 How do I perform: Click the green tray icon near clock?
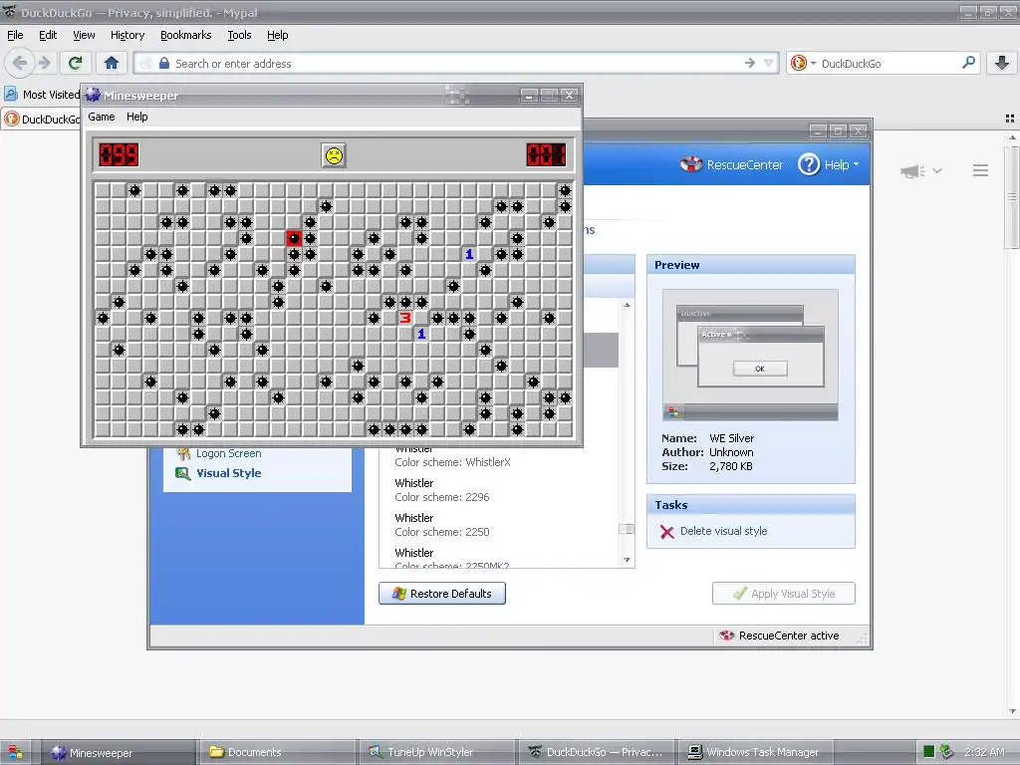point(928,752)
